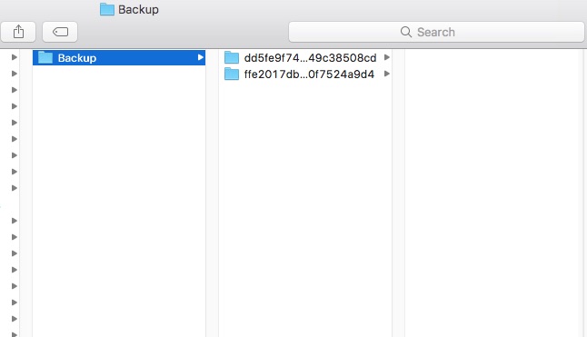Screen dimensions: 587x337
Task: Select the Backup folder in column
Action: (119, 57)
